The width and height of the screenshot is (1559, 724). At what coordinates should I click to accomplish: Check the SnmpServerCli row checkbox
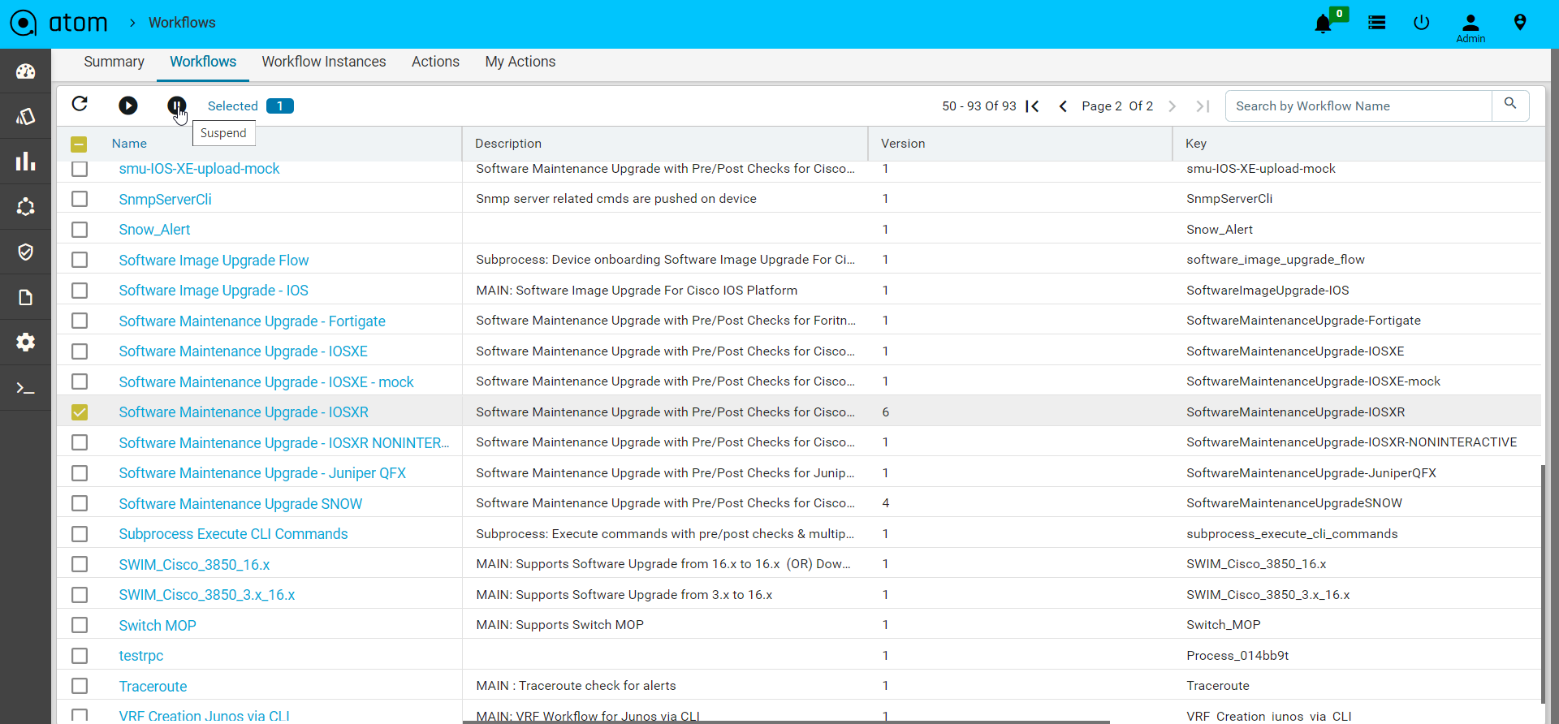click(80, 199)
